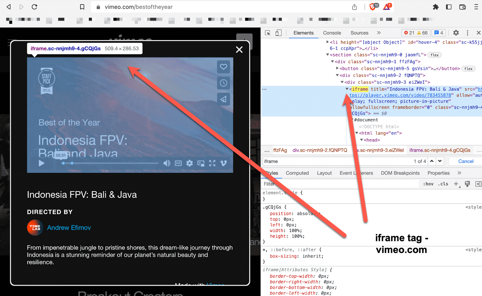
Task: Close the DevTools panel
Action: (x=478, y=33)
